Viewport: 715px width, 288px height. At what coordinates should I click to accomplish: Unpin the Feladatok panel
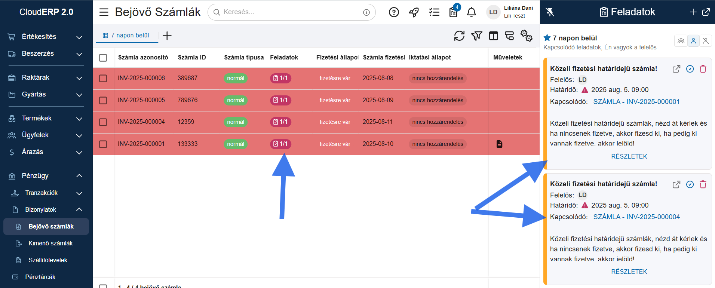[550, 12]
